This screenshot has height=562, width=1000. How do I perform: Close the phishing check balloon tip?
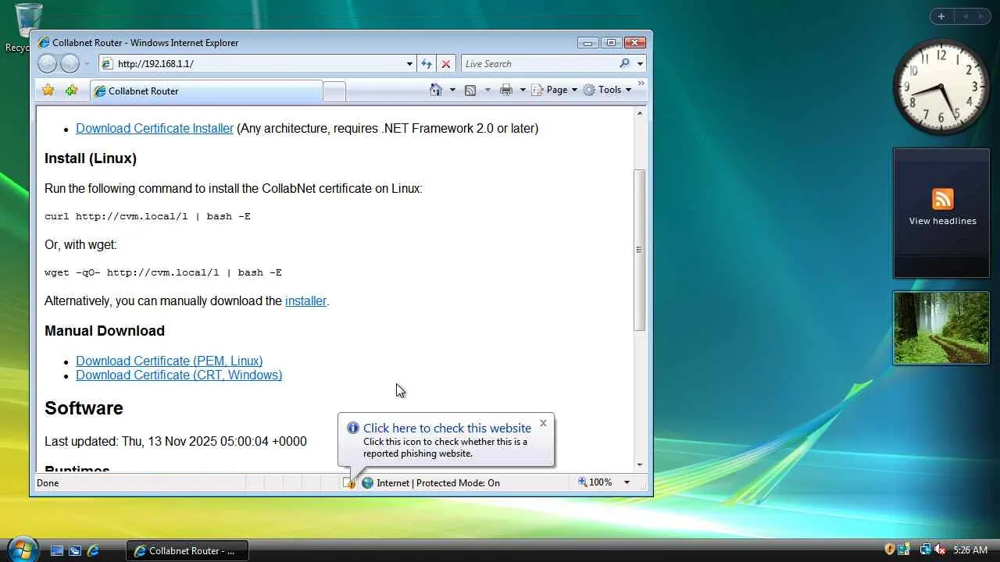coord(543,423)
